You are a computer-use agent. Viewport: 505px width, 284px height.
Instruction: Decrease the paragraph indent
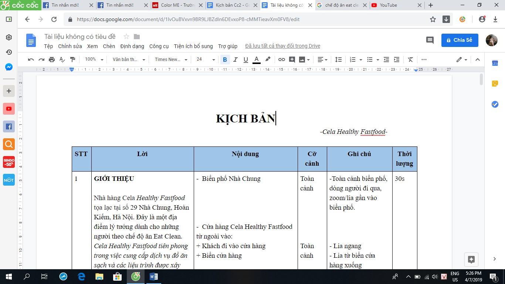[x=386, y=60]
